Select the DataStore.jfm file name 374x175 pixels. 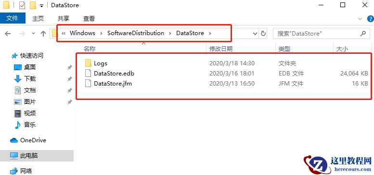pyautogui.click(x=113, y=84)
